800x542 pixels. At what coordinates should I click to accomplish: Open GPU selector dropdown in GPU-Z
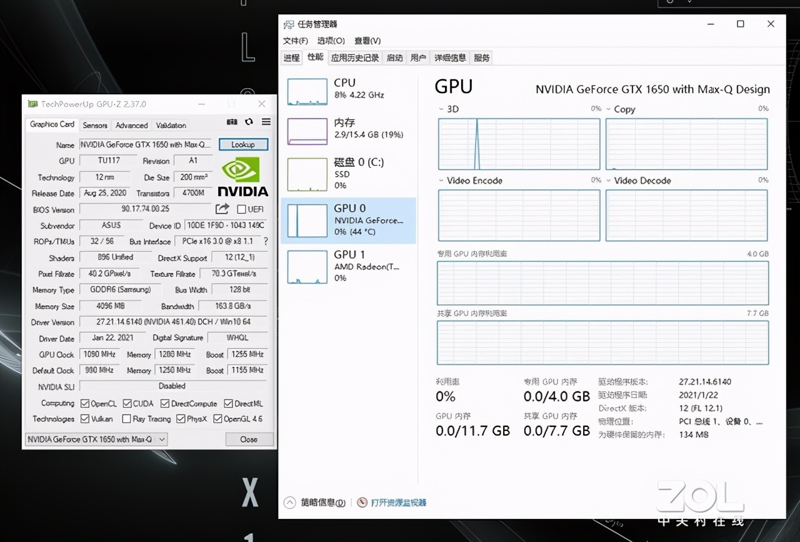tap(96, 439)
